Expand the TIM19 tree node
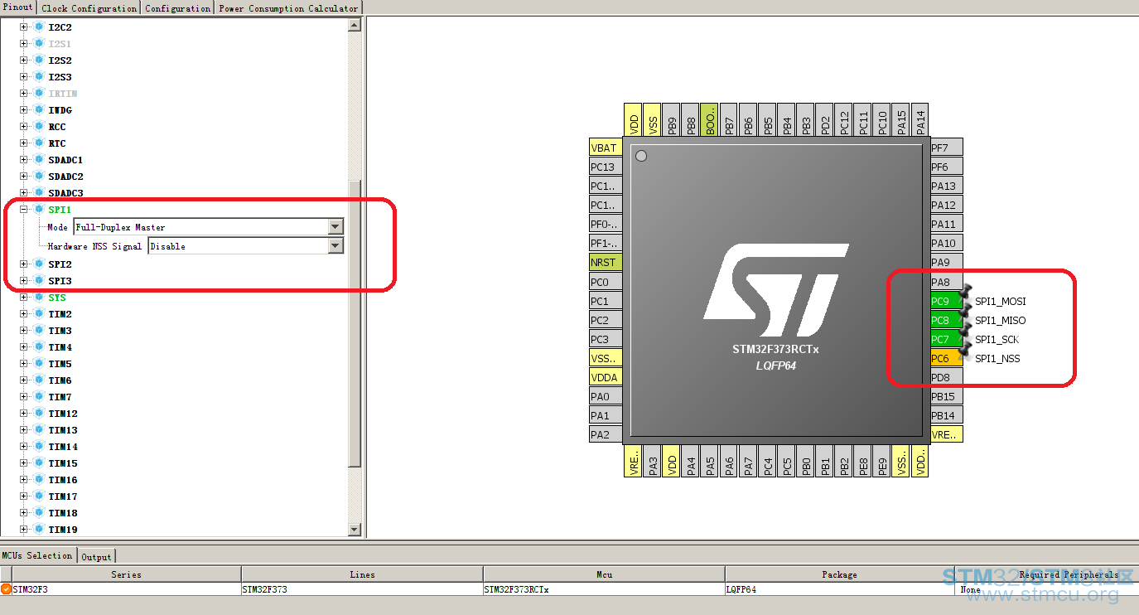Image resolution: width=1139 pixels, height=615 pixels. click(x=24, y=530)
